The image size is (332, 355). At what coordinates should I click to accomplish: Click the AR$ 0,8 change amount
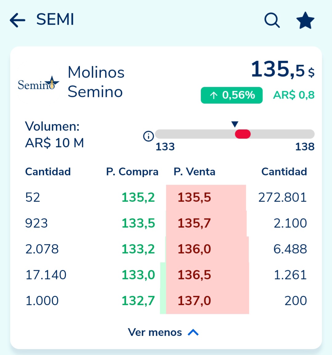(x=294, y=95)
